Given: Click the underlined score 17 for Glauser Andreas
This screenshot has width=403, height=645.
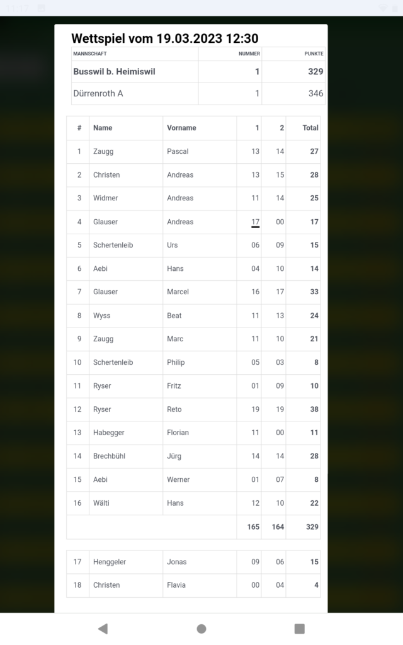Looking at the screenshot, I should [255, 222].
